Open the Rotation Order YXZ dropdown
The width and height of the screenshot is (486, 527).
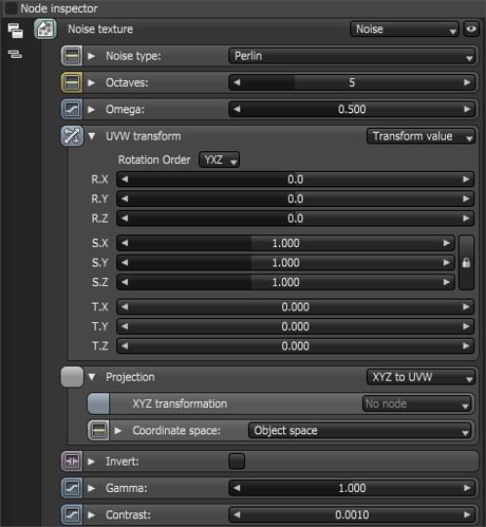220,160
